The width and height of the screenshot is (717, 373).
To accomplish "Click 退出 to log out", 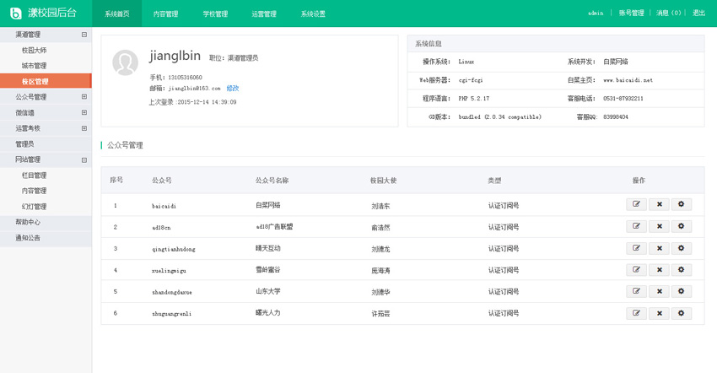I will pos(698,14).
